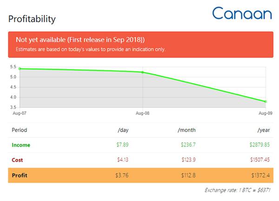Screen dimensions: 279x201
Task: Click the monthly cost value $123.9
Action: tap(188, 159)
